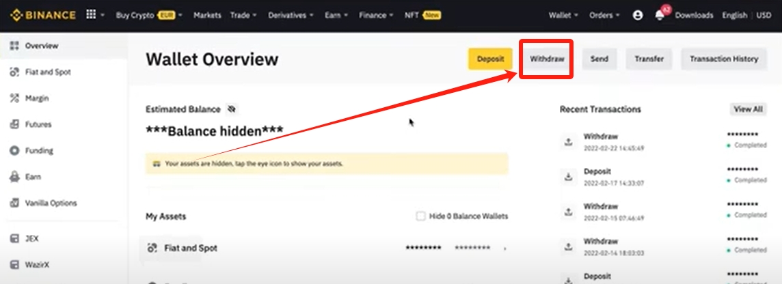
Task: Click View All recent transactions
Action: [748, 109]
